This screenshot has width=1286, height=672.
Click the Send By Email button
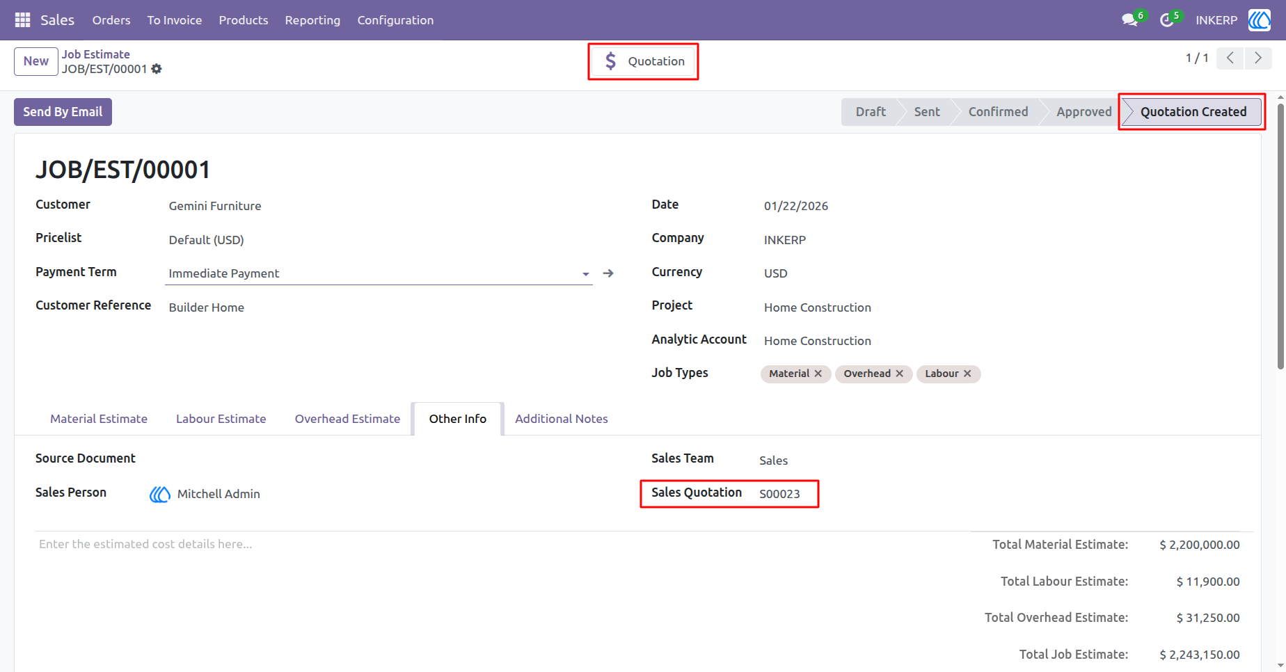[x=63, y=112]
